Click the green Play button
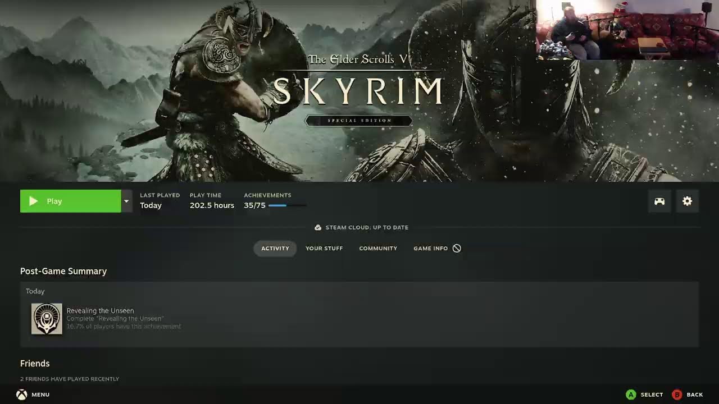 pyautogui.click(x=70, y=201)
